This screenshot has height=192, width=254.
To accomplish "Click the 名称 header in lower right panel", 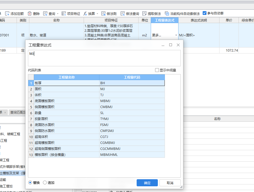I will tap(217, 119).
